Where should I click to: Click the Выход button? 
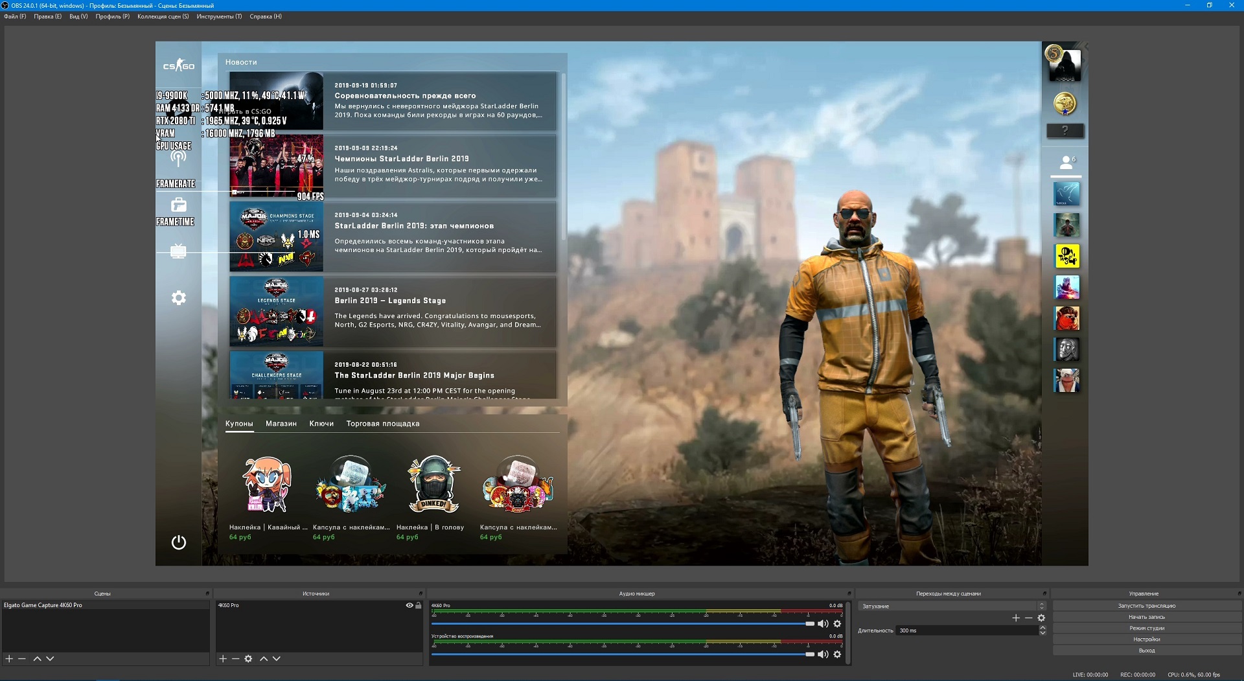click(x=1146, y=650)
